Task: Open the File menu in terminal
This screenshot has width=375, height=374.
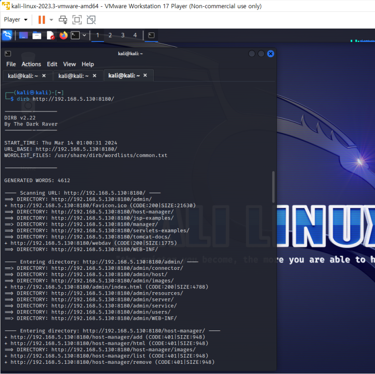Action: pyautogui.click(x=11, y=64)
